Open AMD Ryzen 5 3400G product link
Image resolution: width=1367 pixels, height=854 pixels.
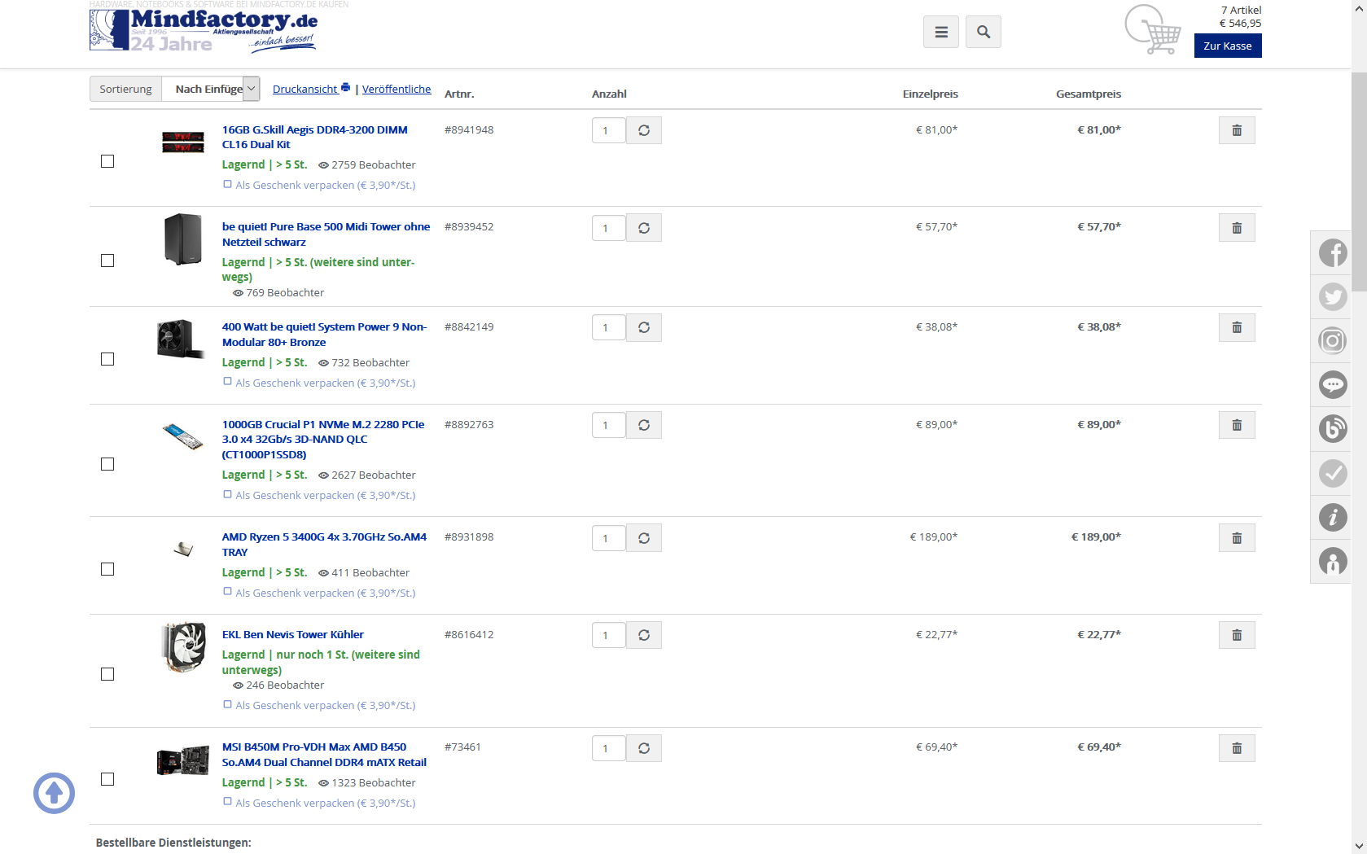(x=324, y=544)
